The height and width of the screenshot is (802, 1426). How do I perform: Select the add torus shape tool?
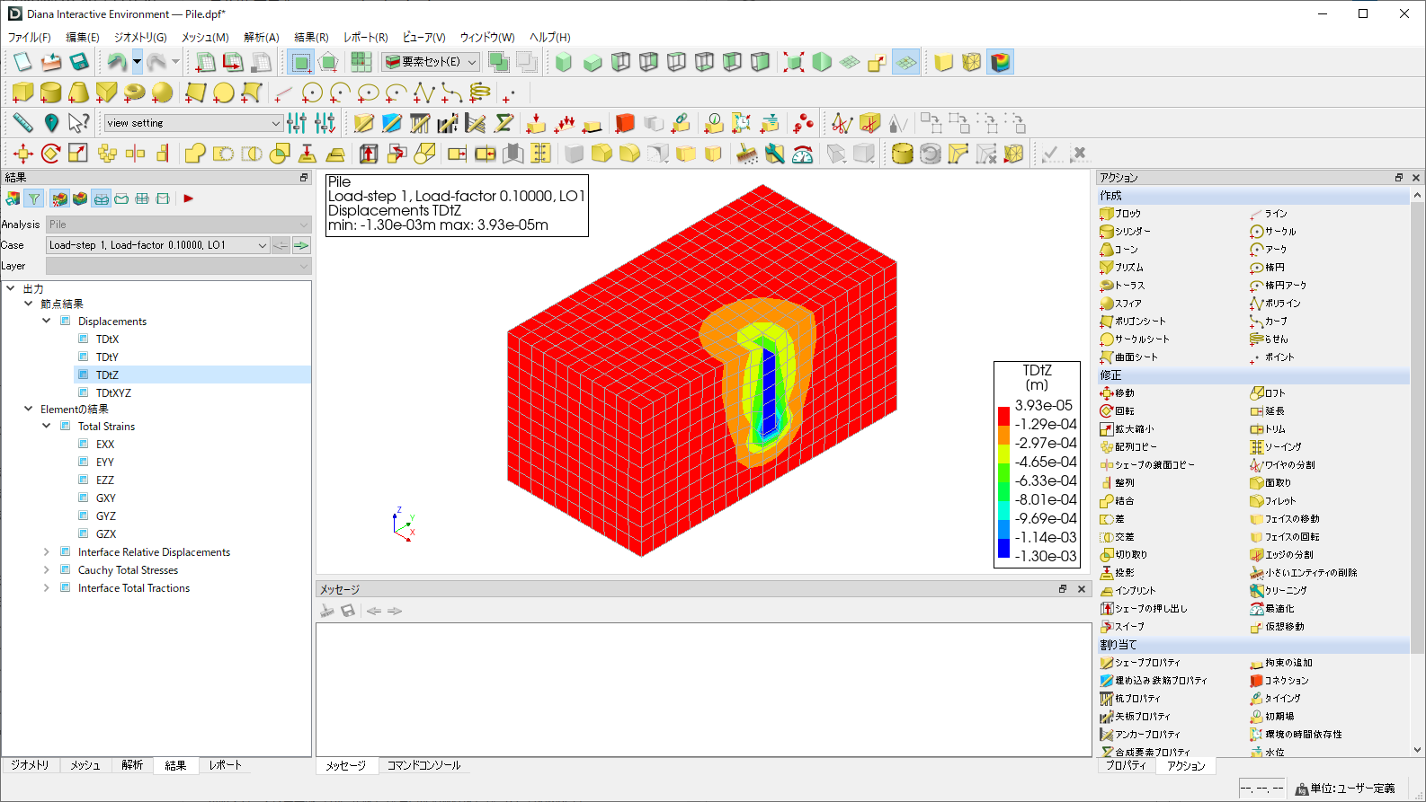click(x=135, y=93)
